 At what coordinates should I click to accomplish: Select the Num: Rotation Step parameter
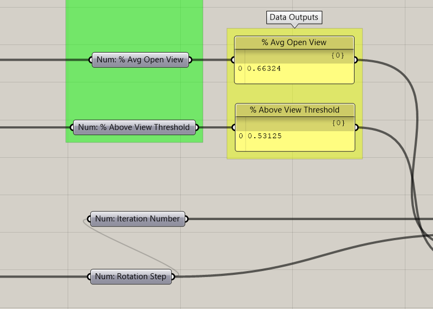tap(131, 276)
